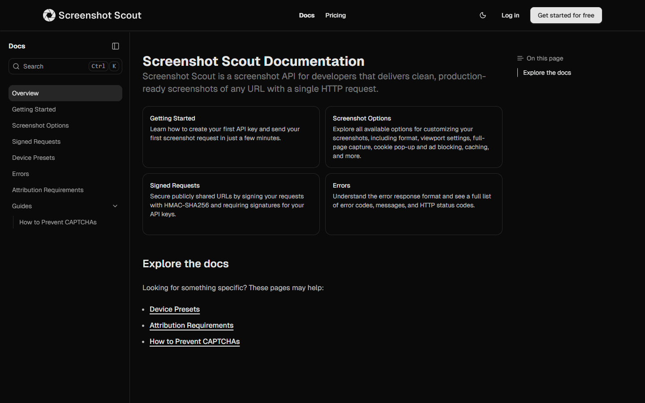Open the Device Presets link
This screenshot has width=645, height=403.
click(175, 309)
